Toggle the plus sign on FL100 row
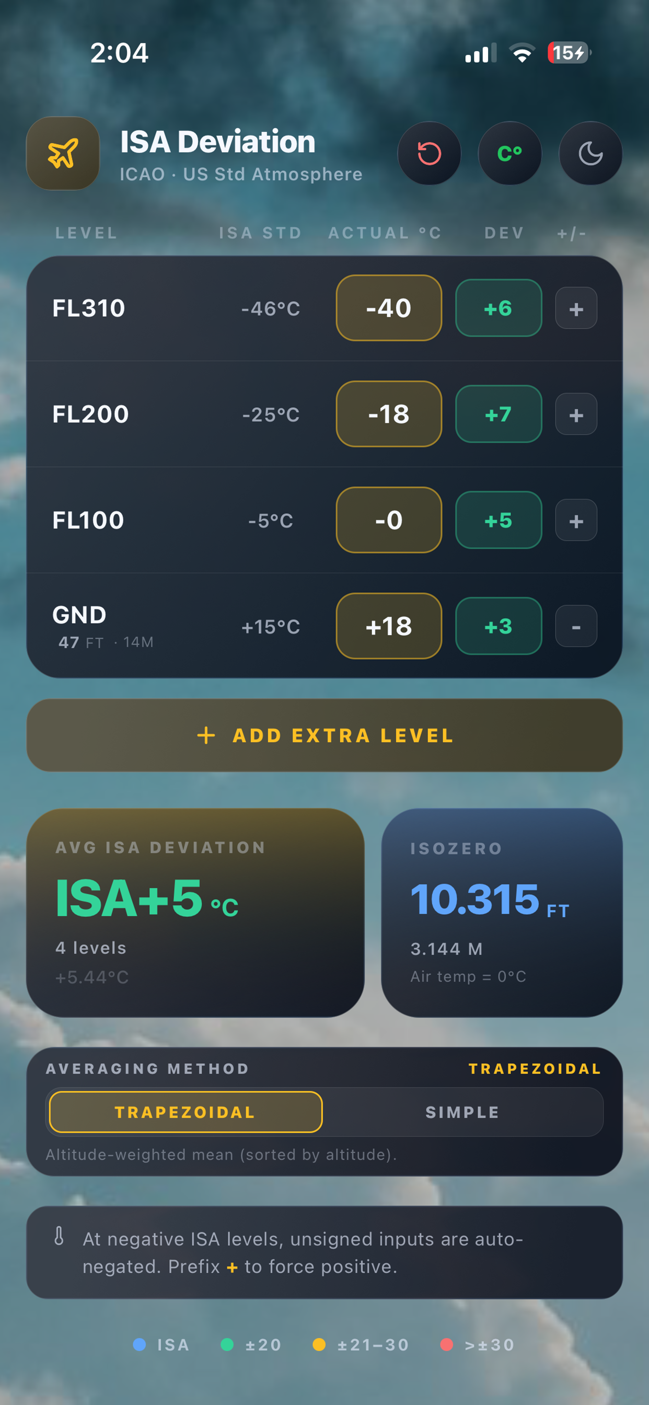Screen dimensions: 649x1405 [576, 520]
